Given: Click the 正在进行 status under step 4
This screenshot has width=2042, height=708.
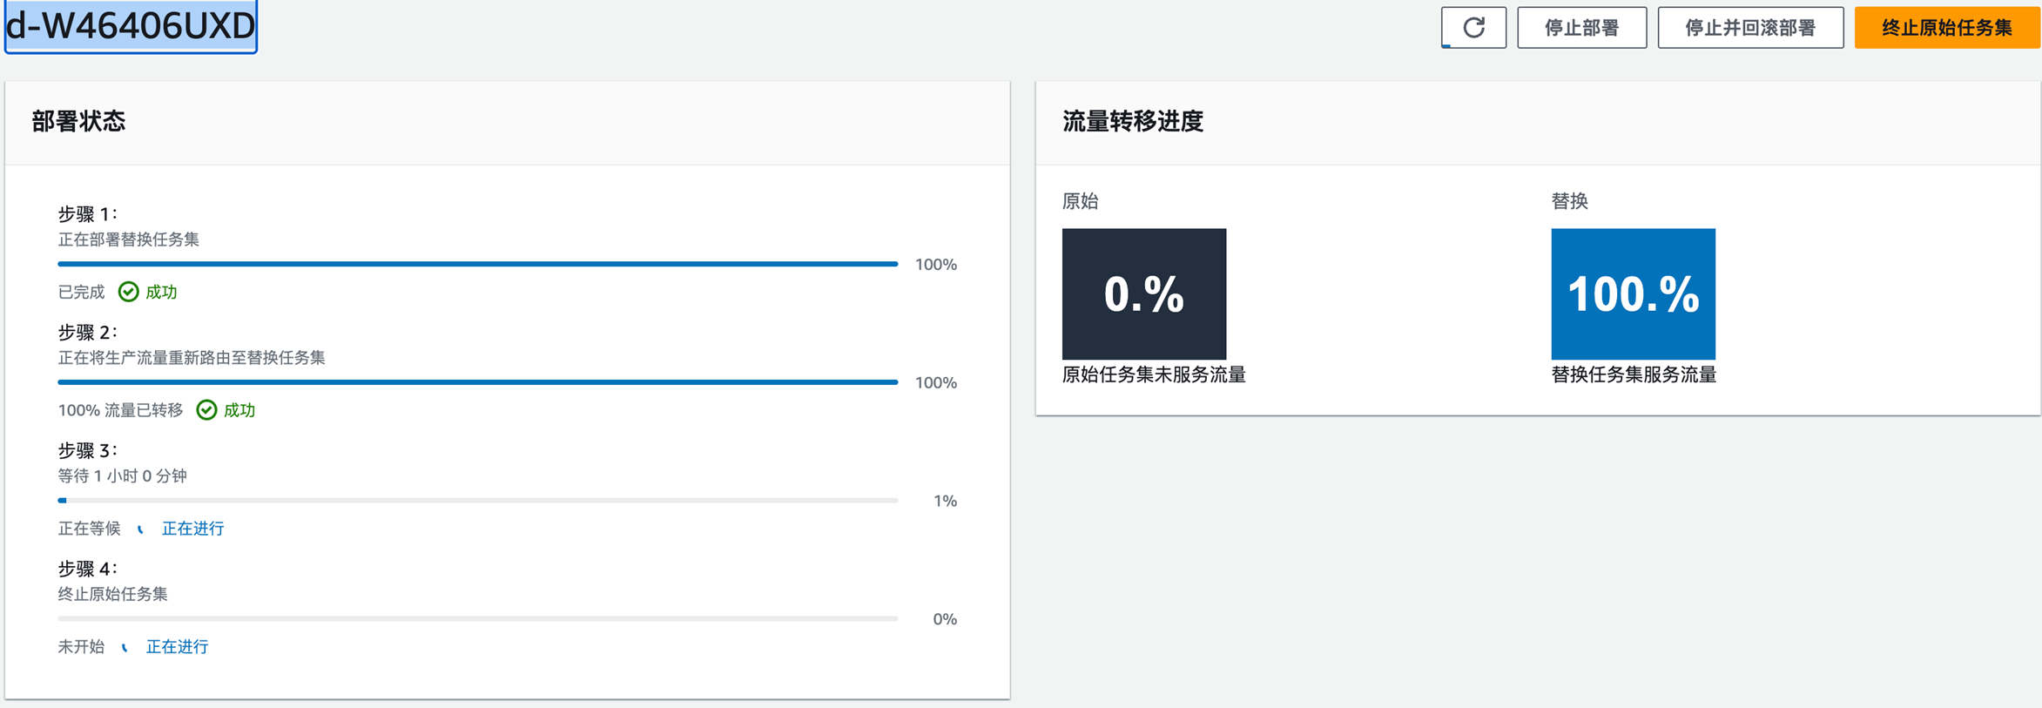Looking at the screenshot, I should [177, 647].
